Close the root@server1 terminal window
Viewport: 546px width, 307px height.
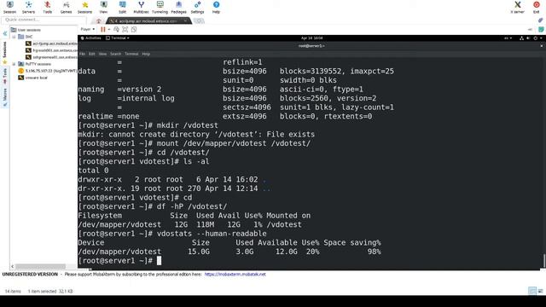pyautogui.click(x=542, y=46)
